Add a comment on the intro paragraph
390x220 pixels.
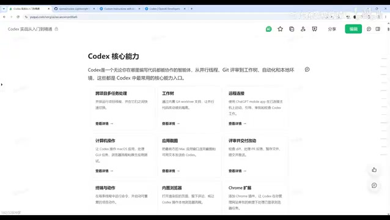click(307, 69)
